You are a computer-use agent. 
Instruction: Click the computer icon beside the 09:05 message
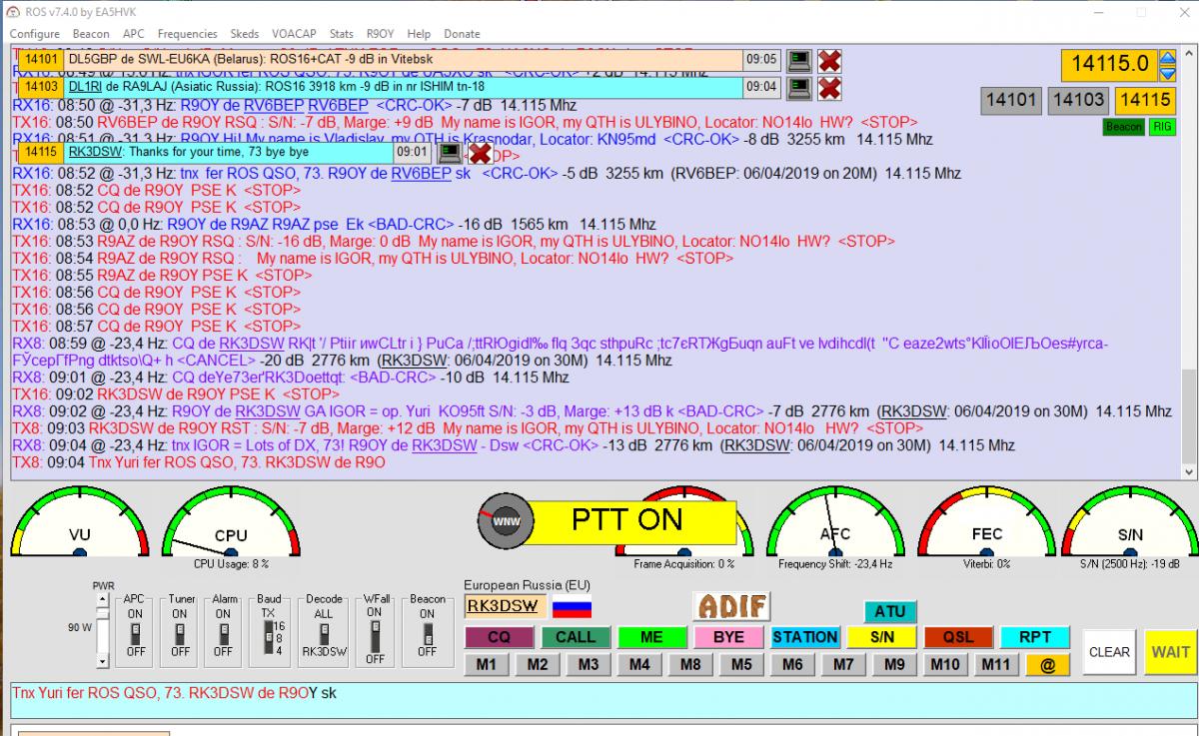pyautogui.click(x=798, y=60)
